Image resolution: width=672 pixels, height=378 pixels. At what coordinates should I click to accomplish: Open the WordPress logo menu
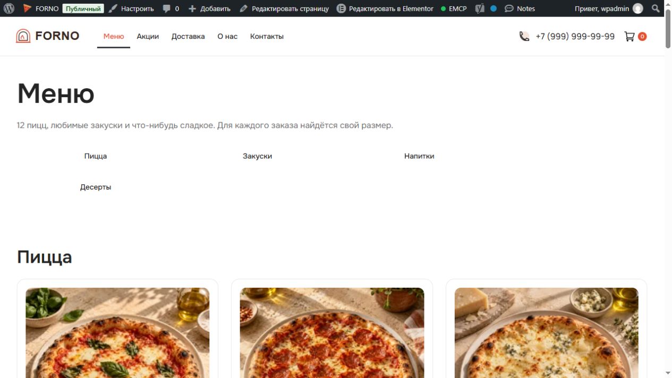coord(8,8)
